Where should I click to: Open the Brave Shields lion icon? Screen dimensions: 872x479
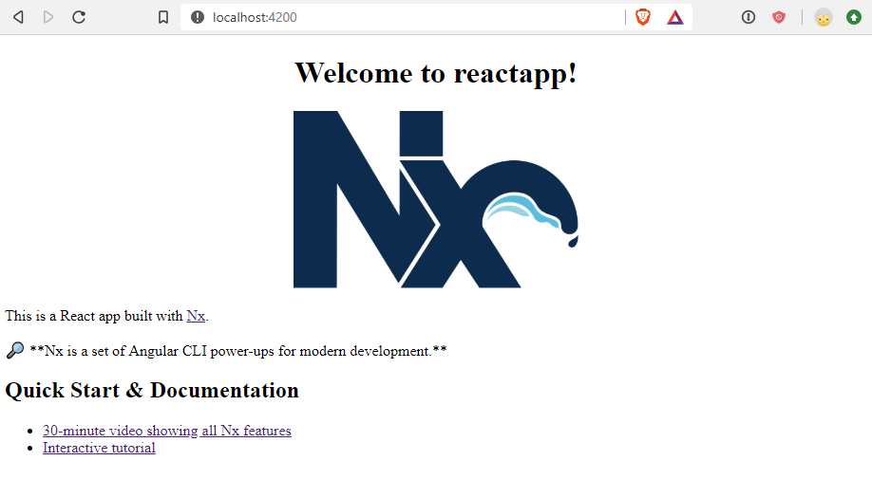[643, 17]
